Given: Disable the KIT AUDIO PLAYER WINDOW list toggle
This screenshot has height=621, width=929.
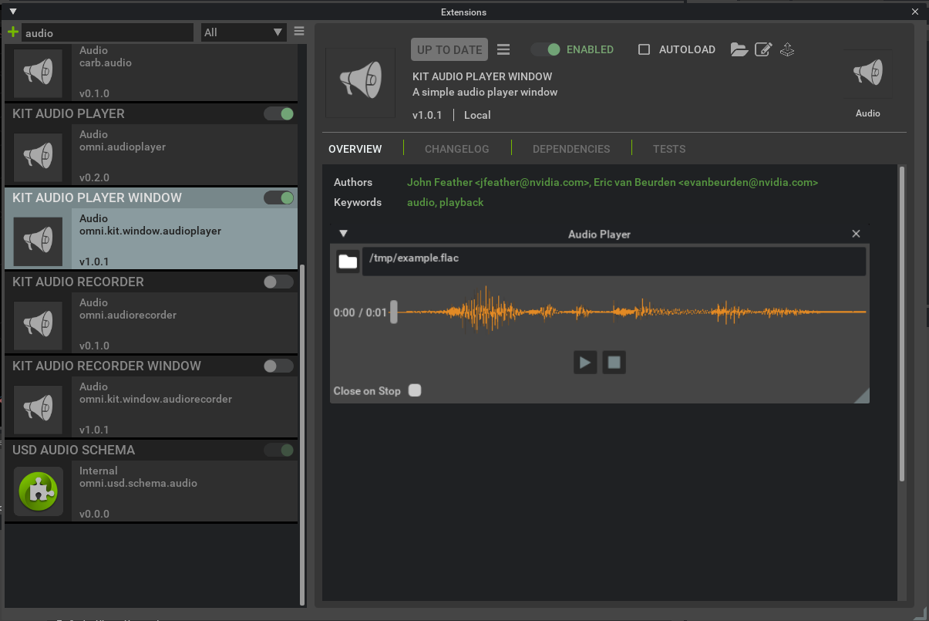Looking at the screenshot, I should click(279, 198).
